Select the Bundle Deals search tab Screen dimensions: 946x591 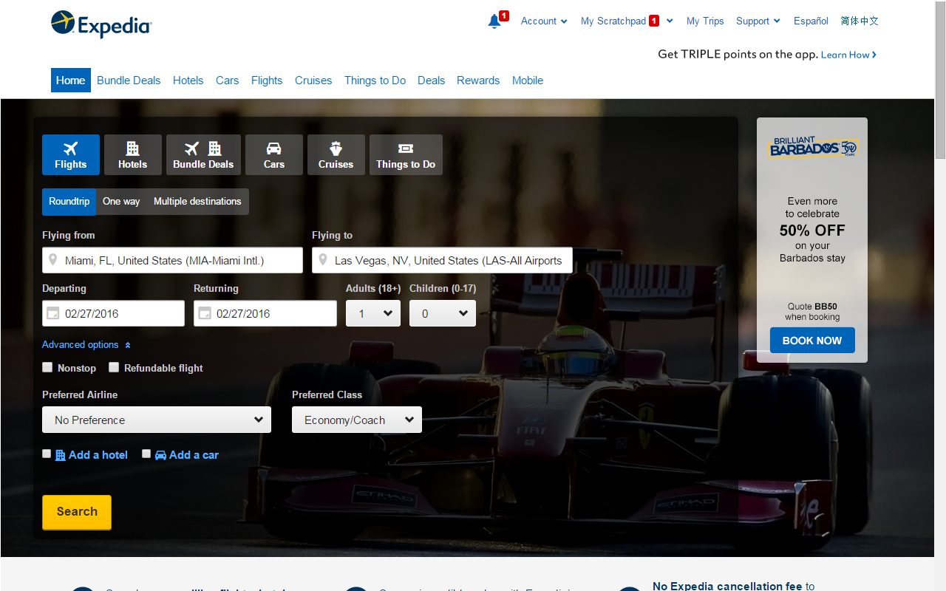tap(203, 154)
